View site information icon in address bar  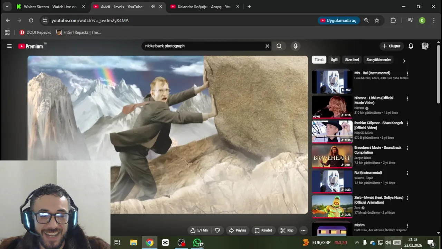(45, 20)
